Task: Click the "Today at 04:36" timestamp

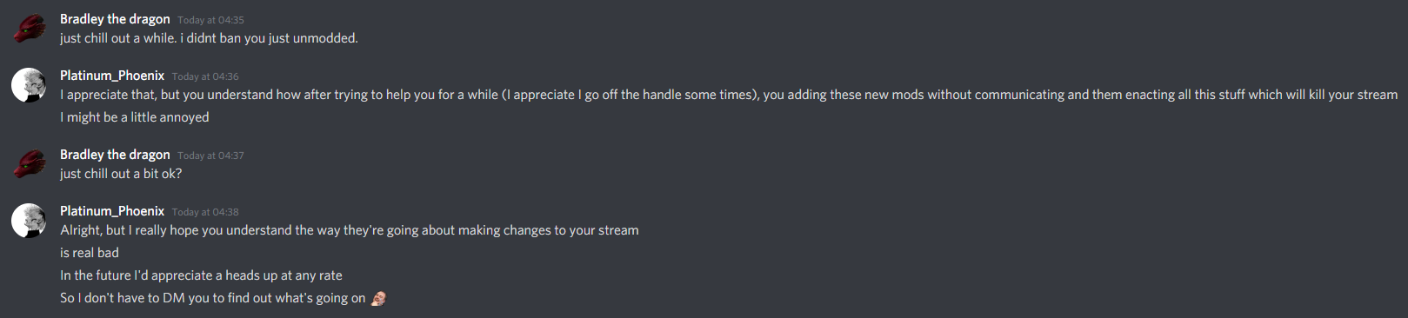Action: click(205, 76)
